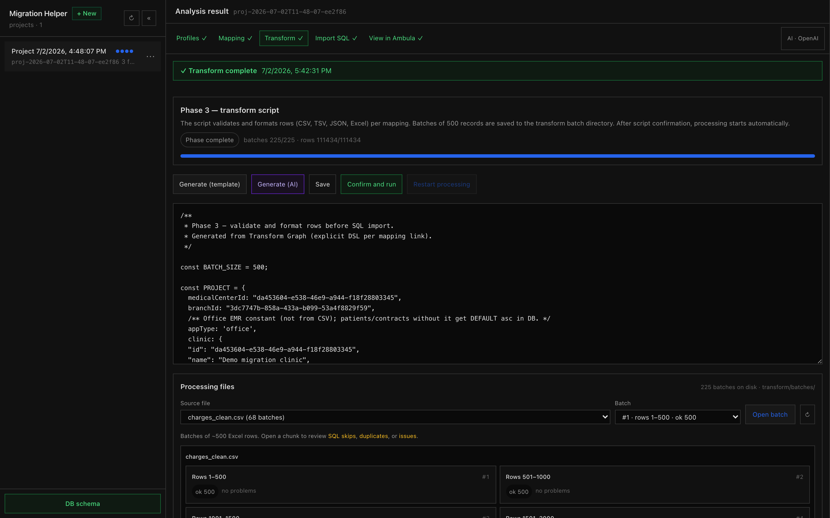Click Confirm and run
Viewport: 830px width, 518px height.
(x=371, y=184)
